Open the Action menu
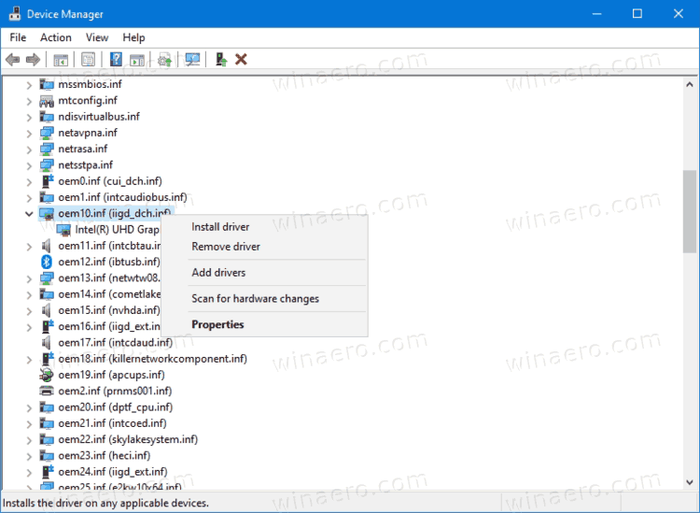The height and width of the screenshot is (513, 700). pos(55,37)
